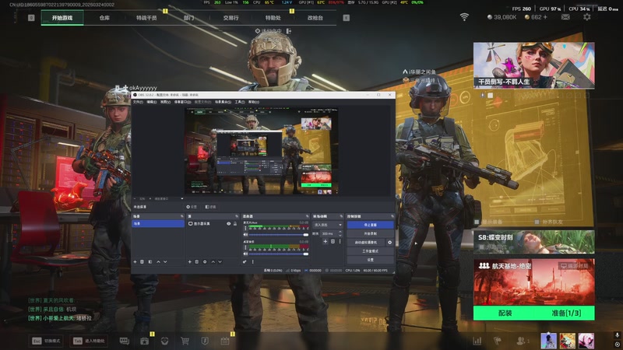The height and width of the screenshot is (350, 623).
Task: Add more to the 662 currency
Action: [x=544, y=17]
